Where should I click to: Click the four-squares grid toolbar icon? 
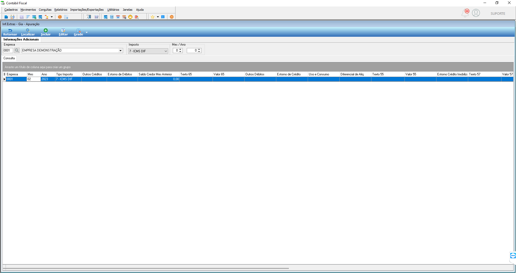coord(66,17)
